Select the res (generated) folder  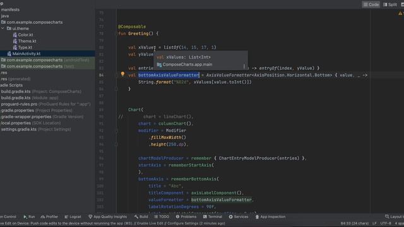(x=15, y=79)
